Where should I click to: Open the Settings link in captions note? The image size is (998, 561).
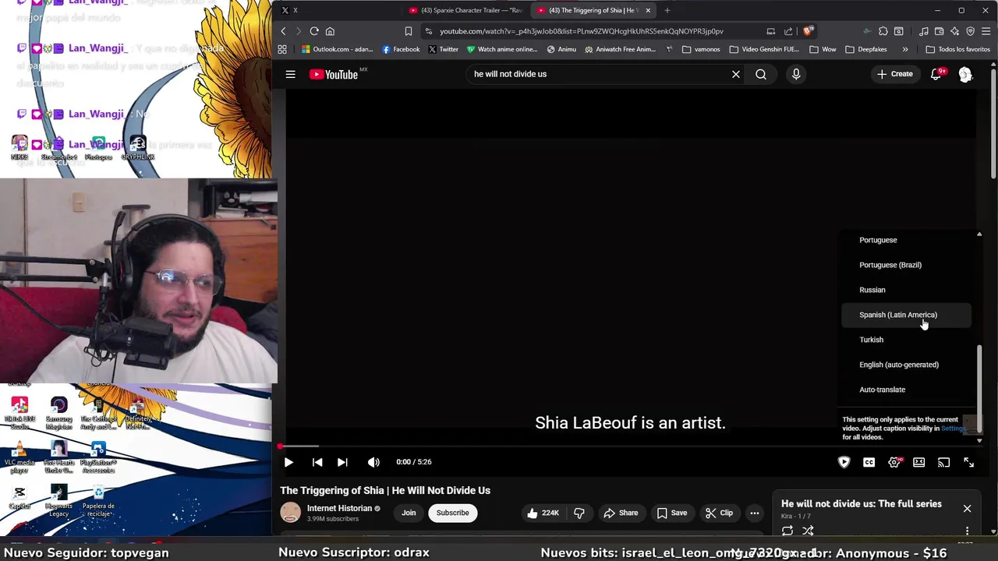953,429
